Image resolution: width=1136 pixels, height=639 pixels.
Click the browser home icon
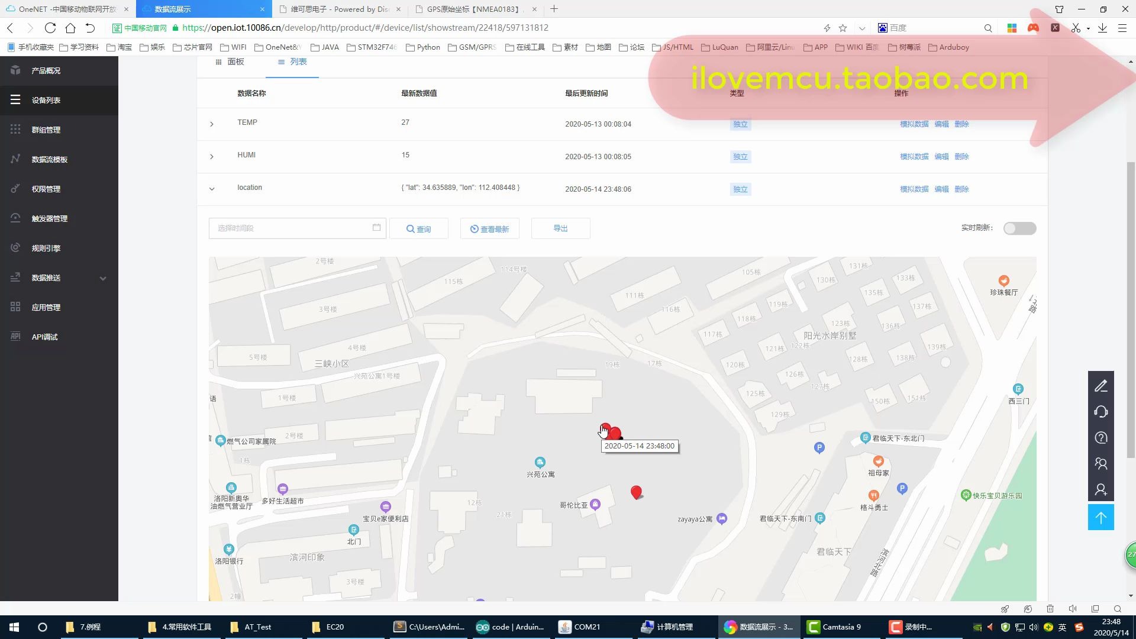(70, 28)
